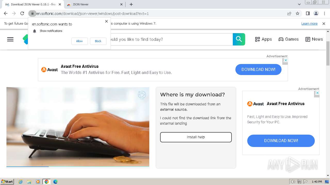Close the notification permission popup
This screenshot has width=330, height=185.
[106, 21]
